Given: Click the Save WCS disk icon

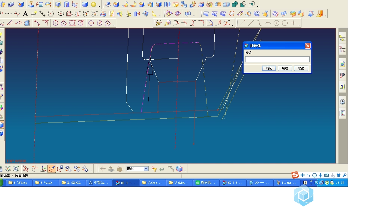Looking at the screenshot, I should click(60, 169).
